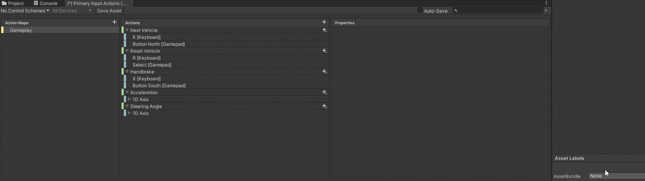Collapse the Next Vehicle action

point(127,30)
